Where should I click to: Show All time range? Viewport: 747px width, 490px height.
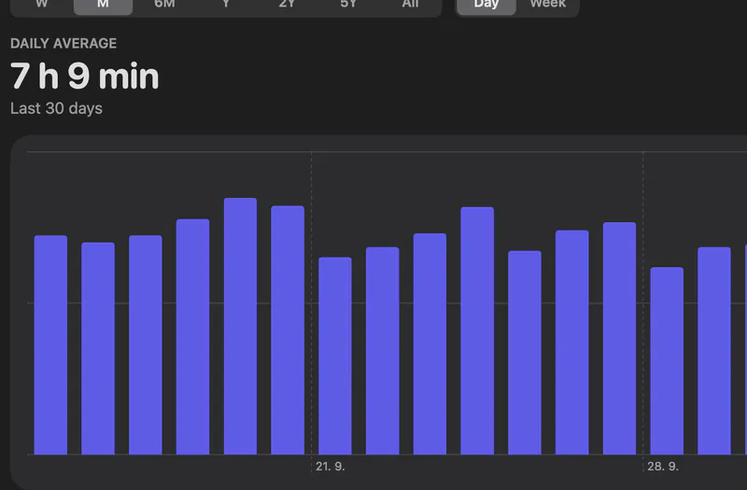click(410, 5)
